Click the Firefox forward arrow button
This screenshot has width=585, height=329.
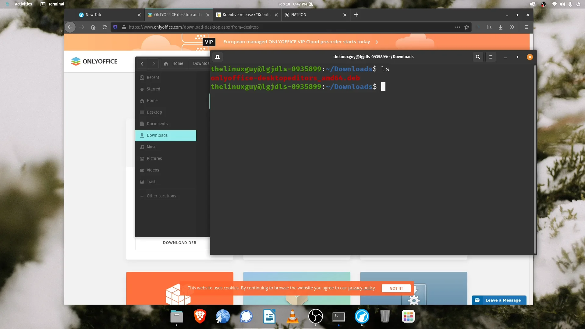pyautogui.click(x=82, y=27)
